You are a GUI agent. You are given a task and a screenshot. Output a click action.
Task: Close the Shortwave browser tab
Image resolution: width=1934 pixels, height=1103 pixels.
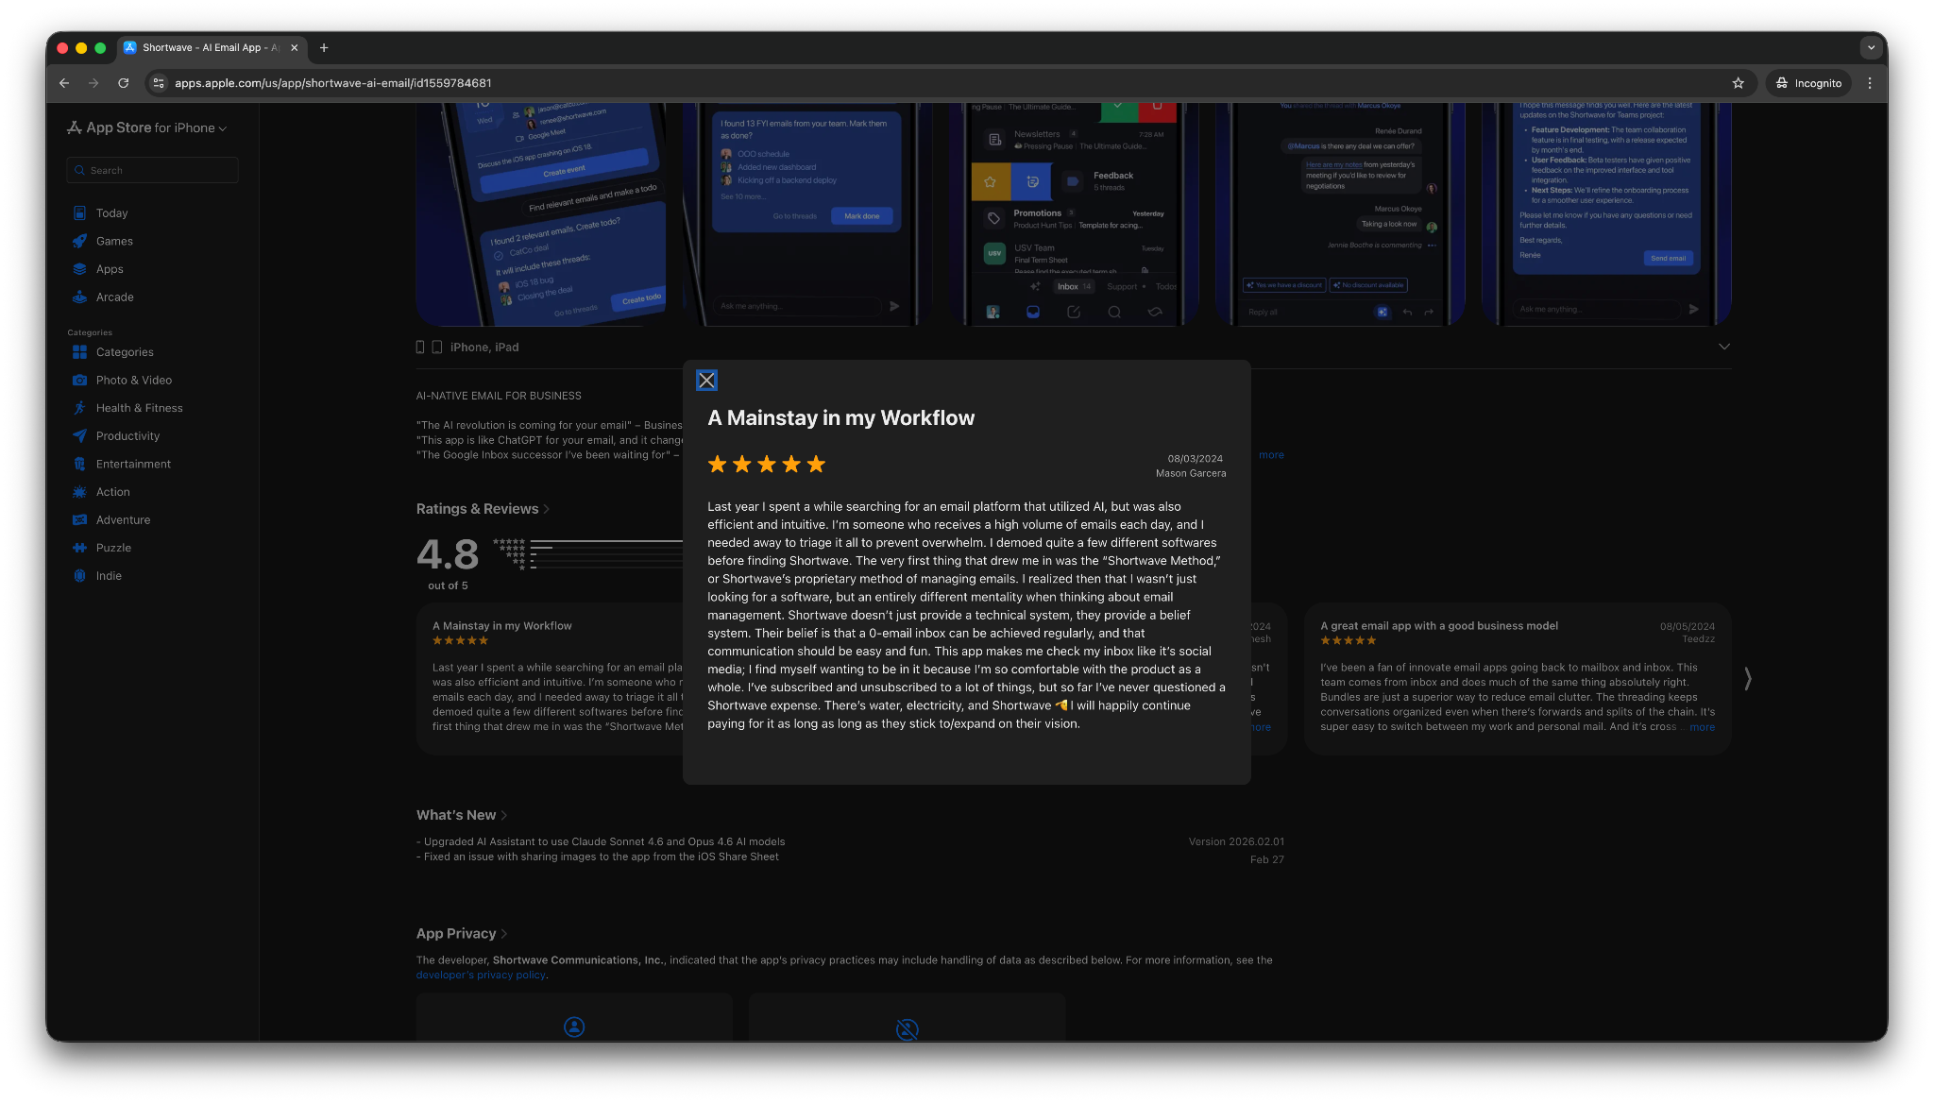point(295,47)
